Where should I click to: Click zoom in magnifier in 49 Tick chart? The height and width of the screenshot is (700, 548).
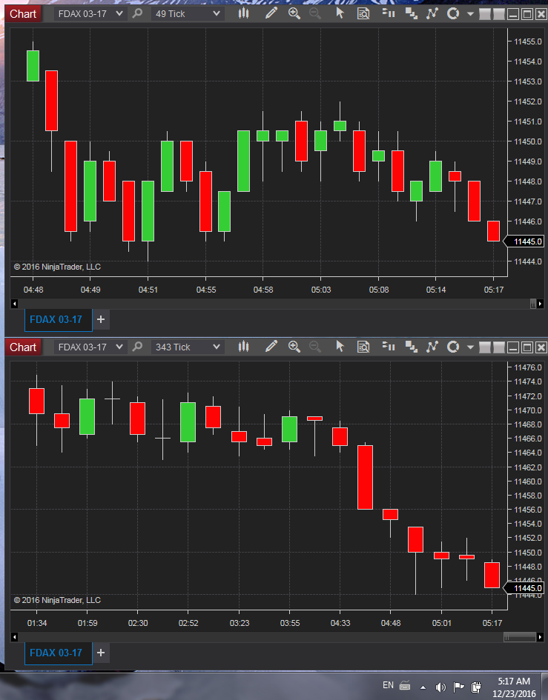coord(294,13)
